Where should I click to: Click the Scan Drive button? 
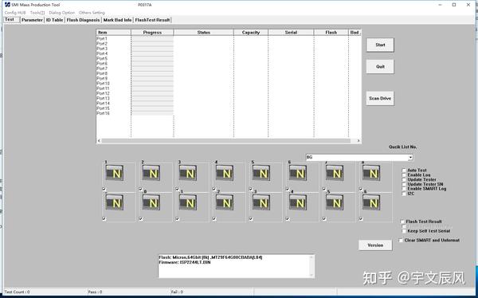380,98
